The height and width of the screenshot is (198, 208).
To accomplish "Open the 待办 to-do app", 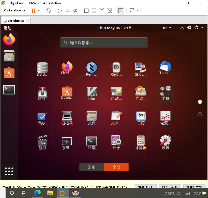I will point(42,118).
